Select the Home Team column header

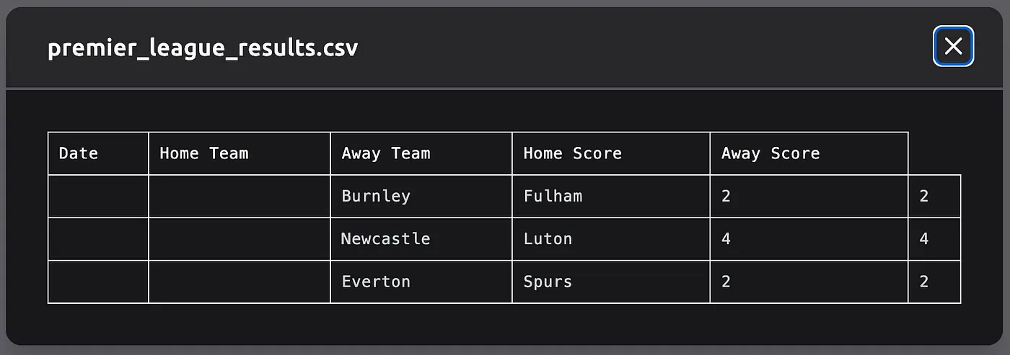tap(240, 153)
